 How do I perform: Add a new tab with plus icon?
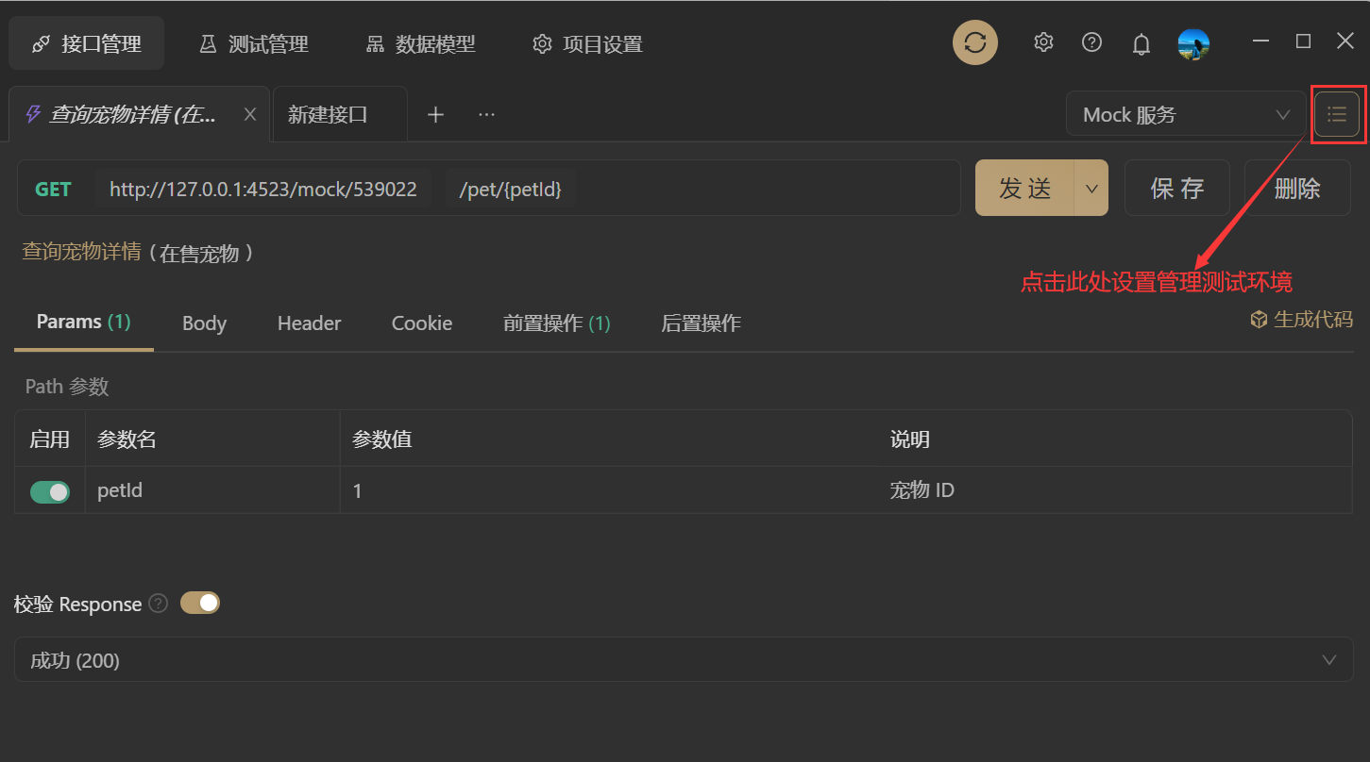coord(435,114)
